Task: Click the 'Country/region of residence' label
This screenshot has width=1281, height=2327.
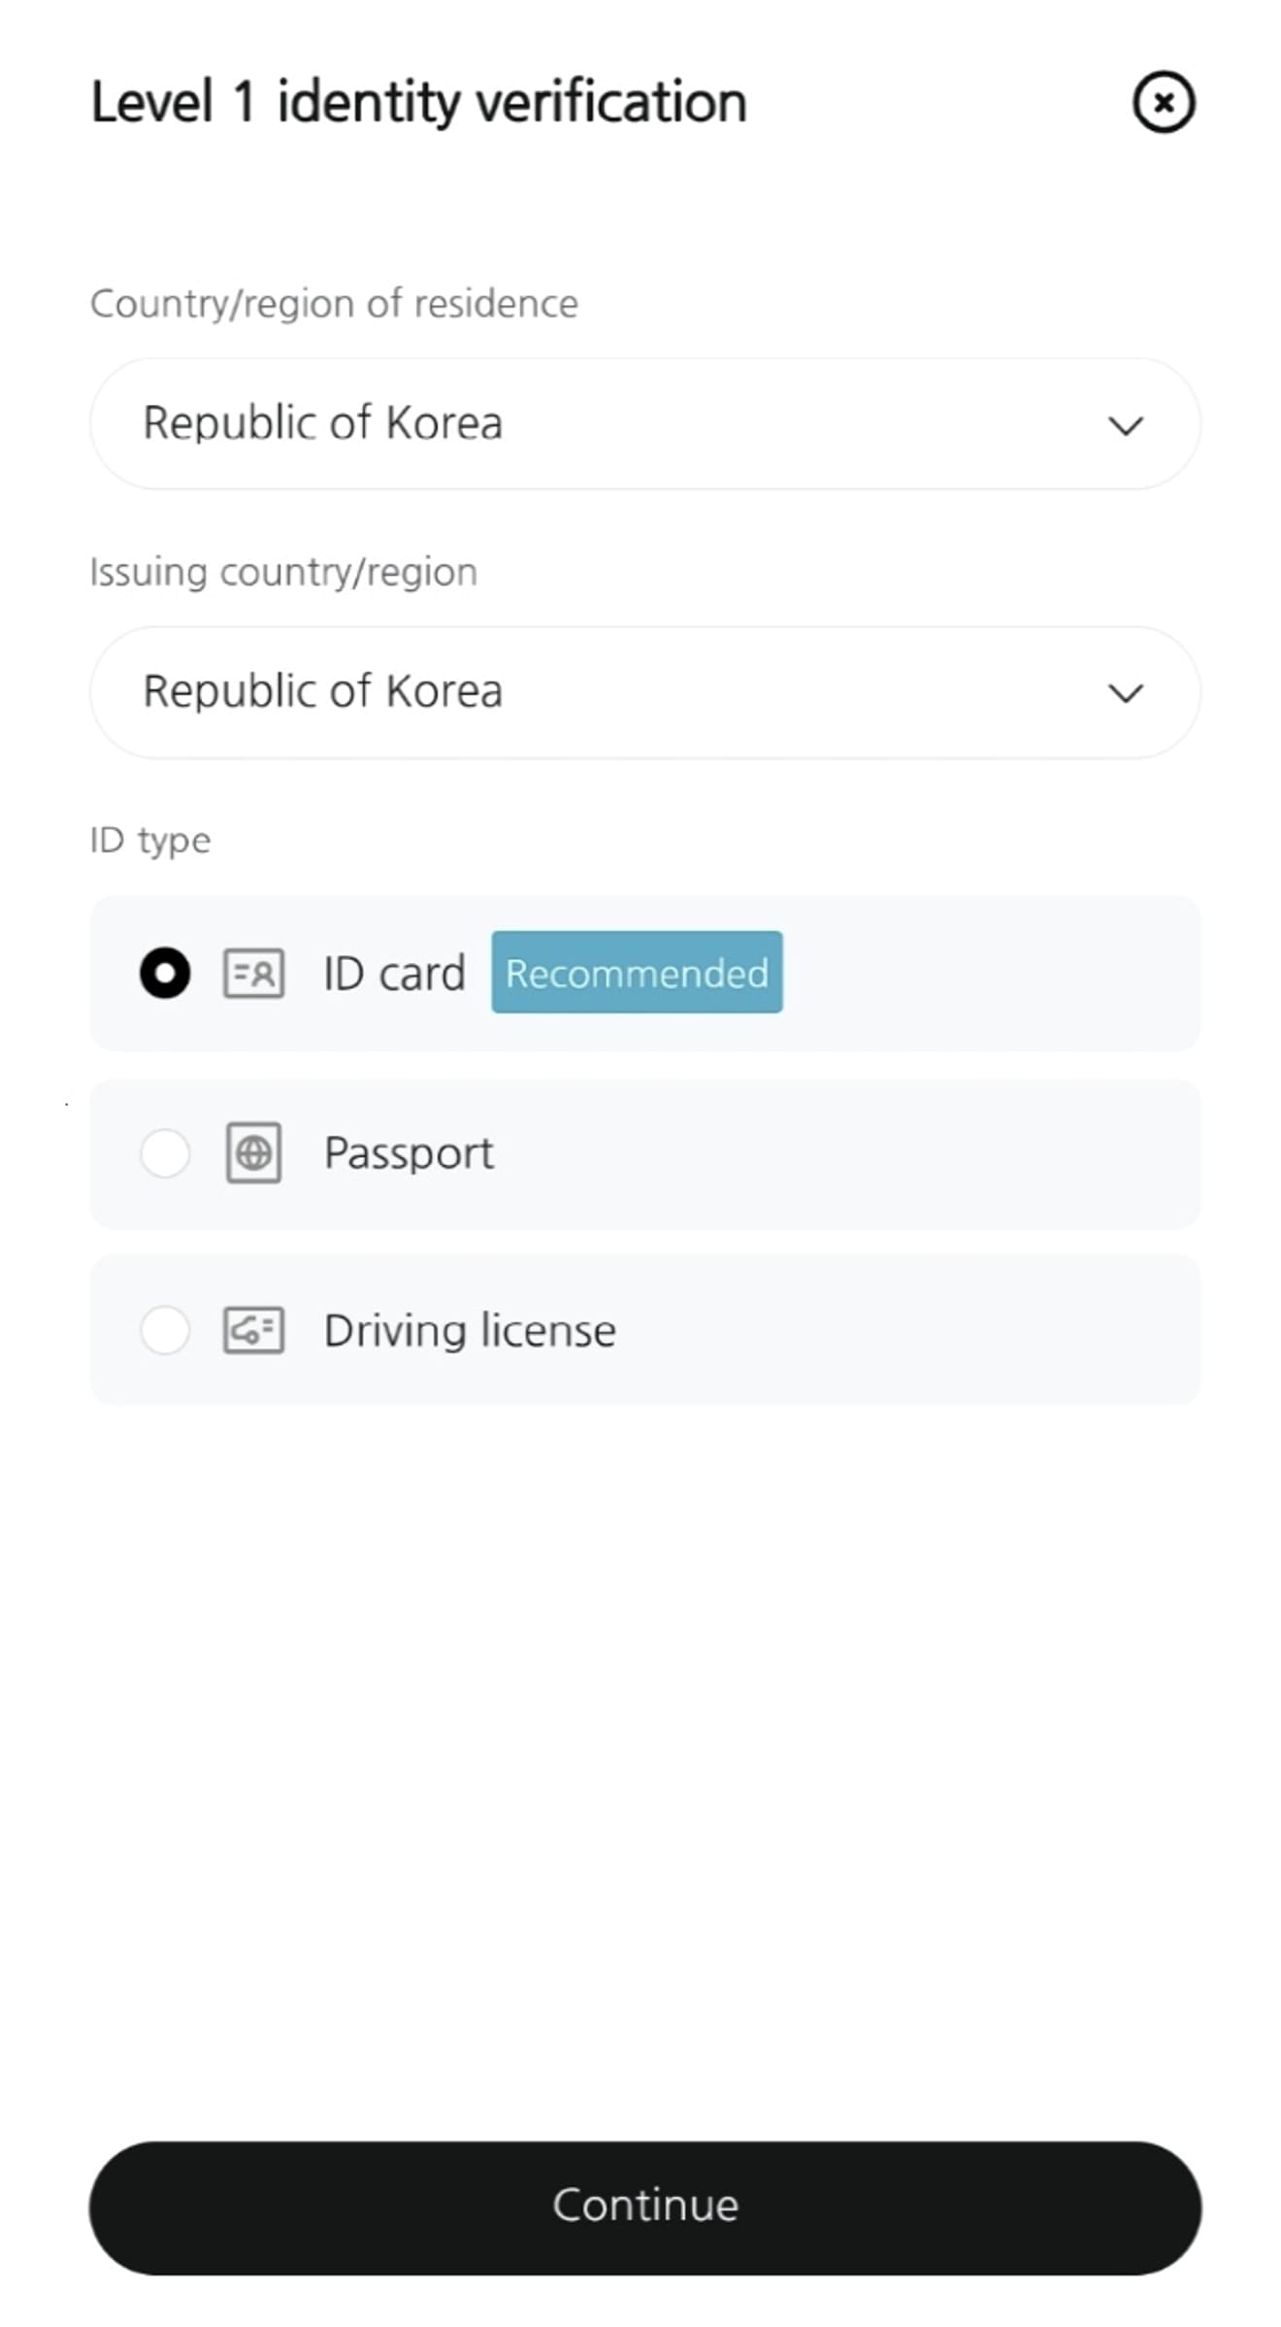Action: click(334, 304)
